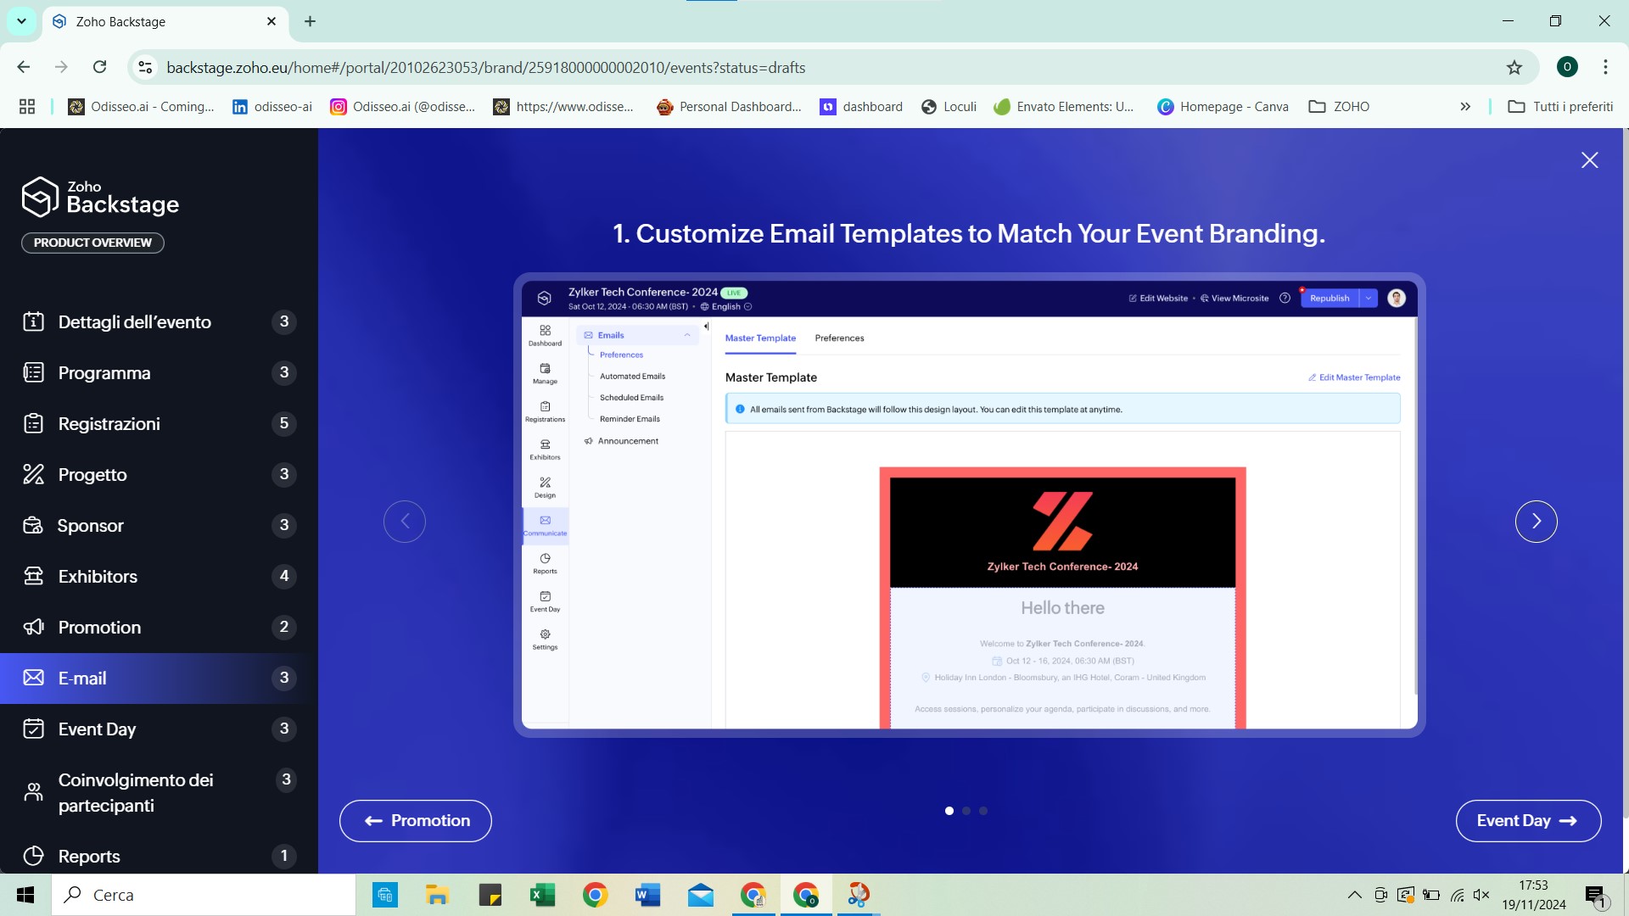The width and height of the screenshot is (1629, 916).
Task: Click the PRODUCT OVERVIEW badge
Action: [x=92, y=243]
